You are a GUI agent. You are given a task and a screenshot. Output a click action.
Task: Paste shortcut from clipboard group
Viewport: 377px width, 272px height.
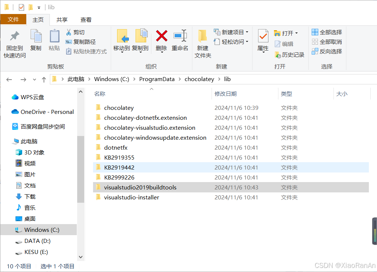(86, 51)
